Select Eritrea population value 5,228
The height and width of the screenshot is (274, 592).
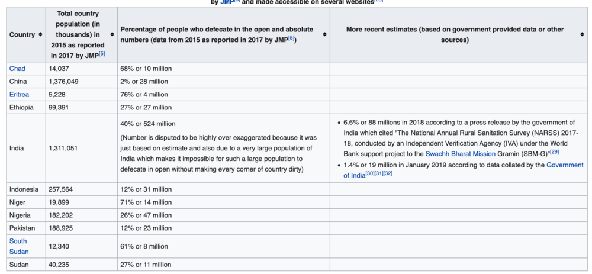point(57,94)
